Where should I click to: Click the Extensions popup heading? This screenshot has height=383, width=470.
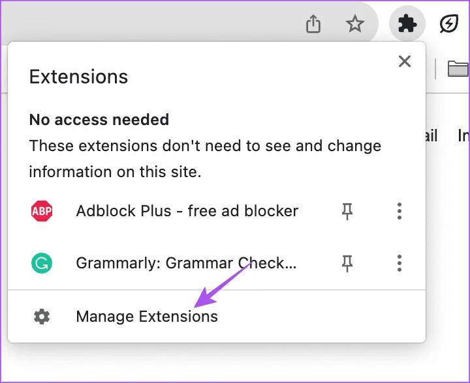point(78,77)
